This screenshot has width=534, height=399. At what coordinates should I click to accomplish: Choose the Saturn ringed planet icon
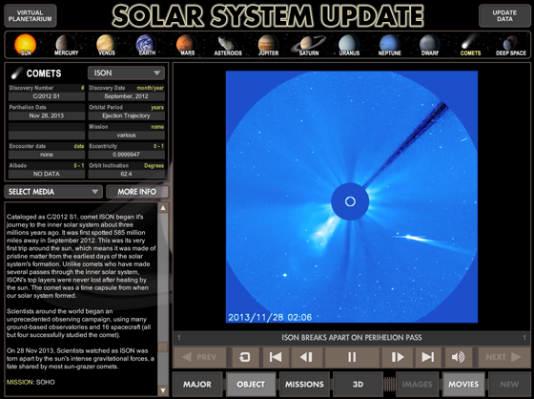coord(309,45)
